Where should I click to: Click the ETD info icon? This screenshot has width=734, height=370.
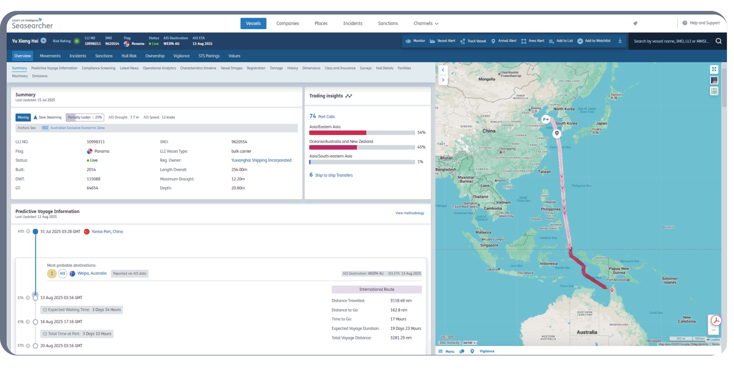[28, 346]
